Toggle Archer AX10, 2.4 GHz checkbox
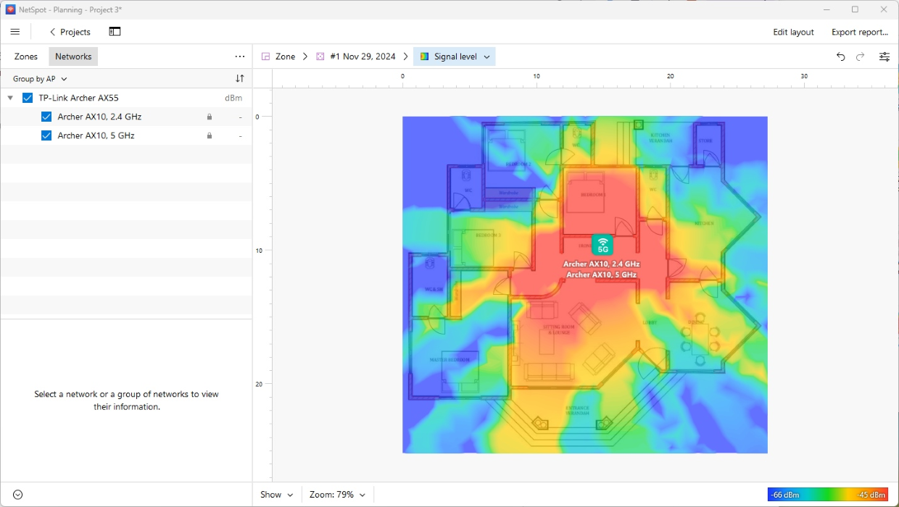Viewport: 899px width, 507px height. tap(46, 117)
